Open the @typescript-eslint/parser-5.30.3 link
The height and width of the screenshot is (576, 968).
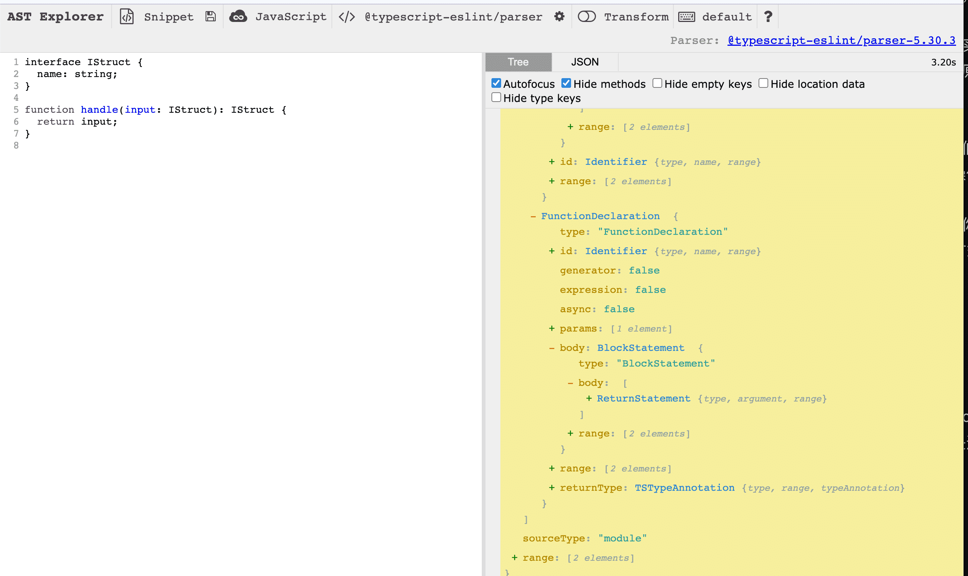(x=841, y=40)
